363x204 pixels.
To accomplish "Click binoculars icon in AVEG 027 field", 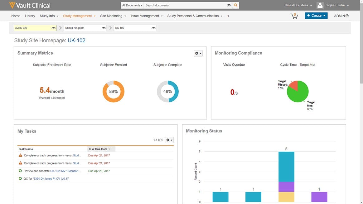I will coord(53,28).
